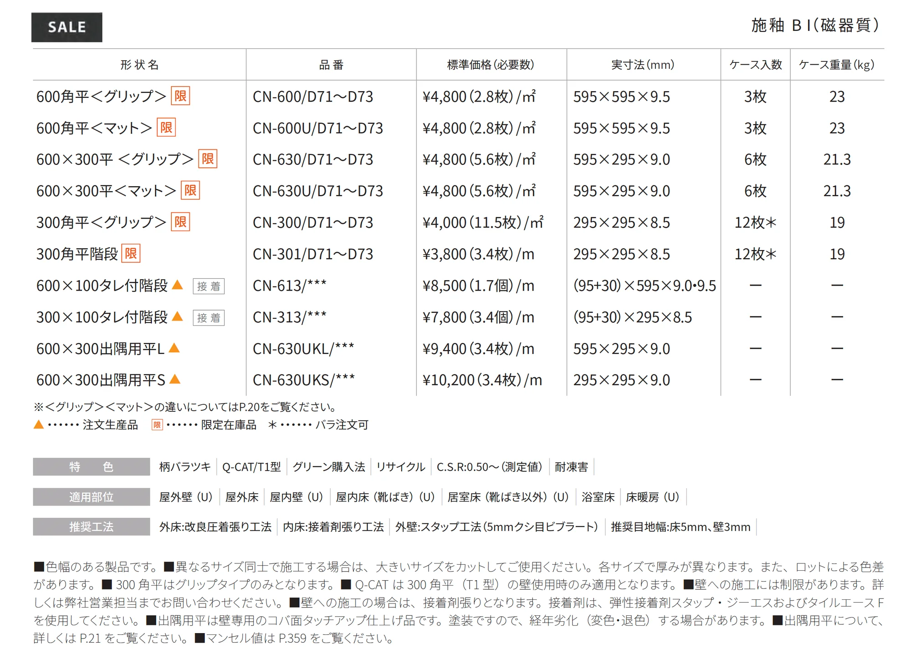Click the P.20 reference note about グリップ and マット
911x654 pixels.
pos(186,407)
